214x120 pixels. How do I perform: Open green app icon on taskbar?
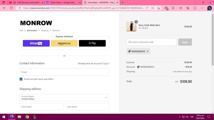pos(35,117)
